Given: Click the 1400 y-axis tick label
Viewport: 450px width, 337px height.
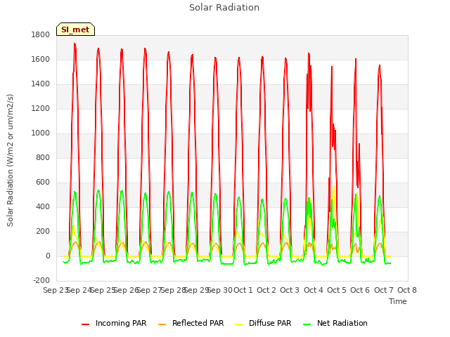Looking at the screenshot, I should pyautogui.click(x=41, y=84).
